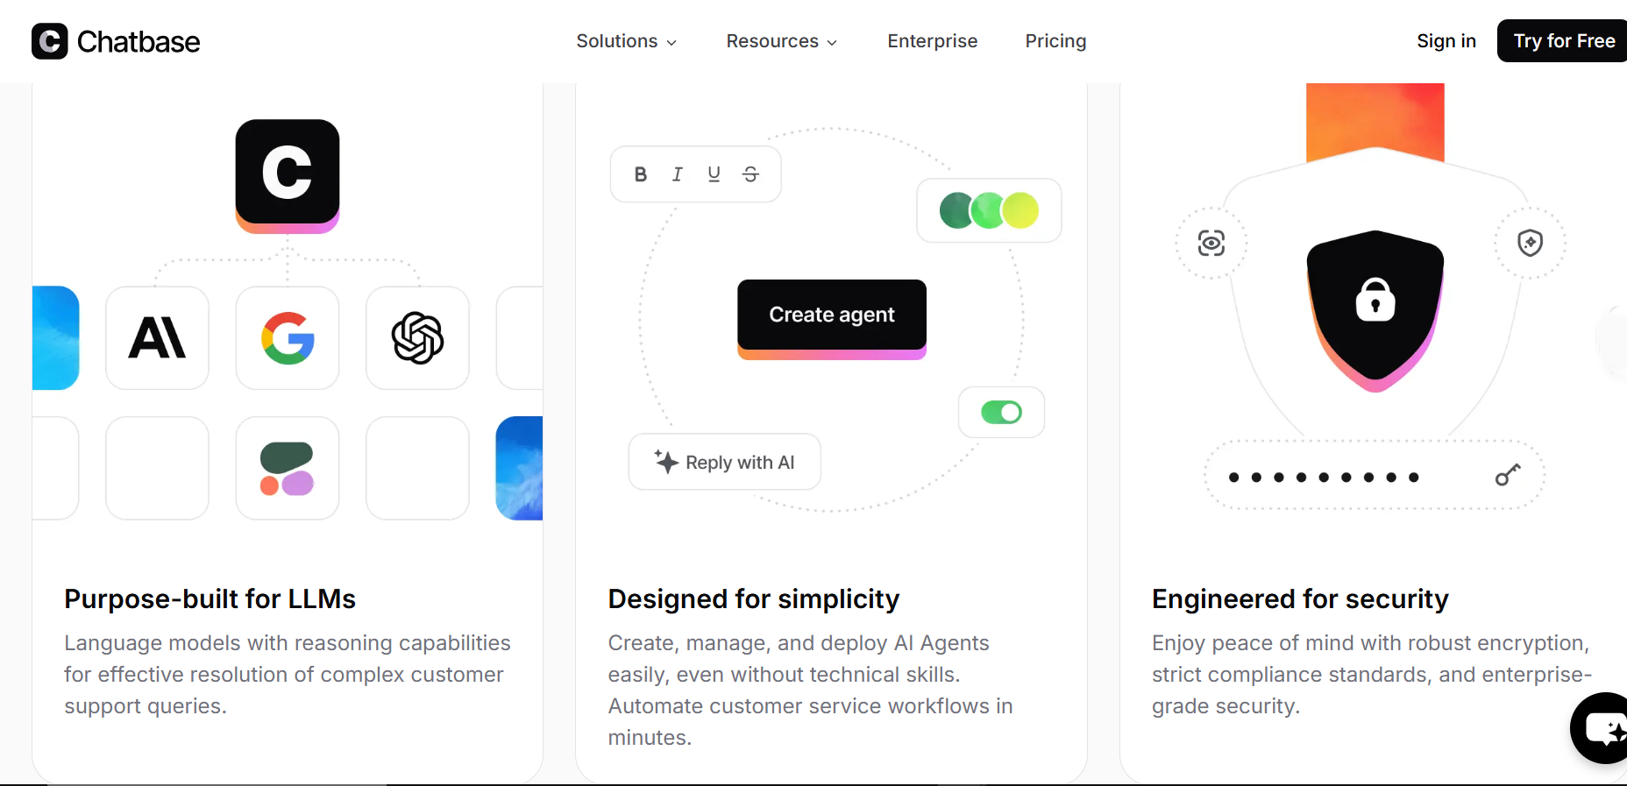
Task: Expand the Resources dropdown chevron
Action: [x=832, y=42]
